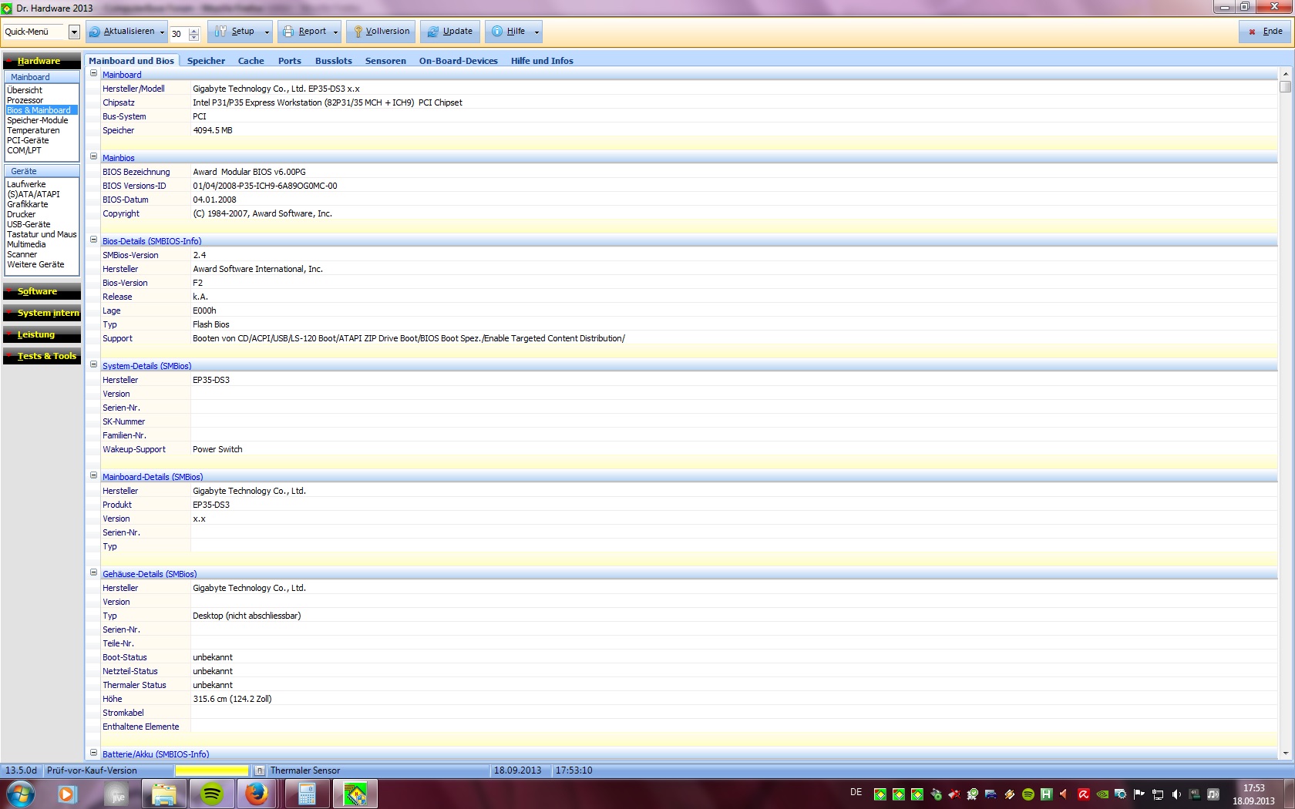Click the Aktualisieren refresh icon

[x=95, y=32]
